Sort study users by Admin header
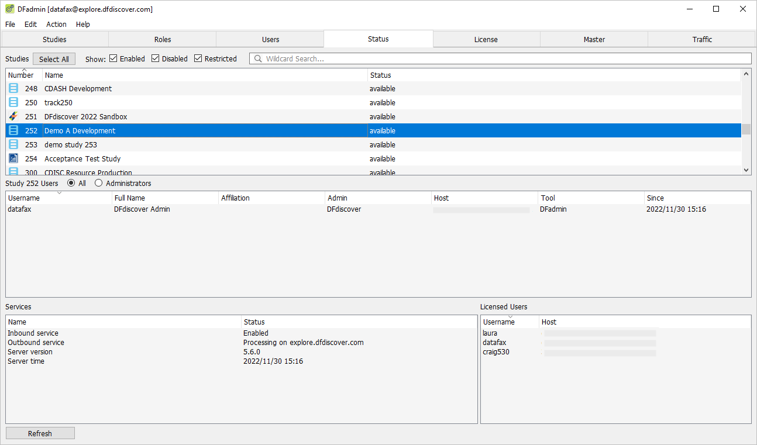This screenshot has width=757, height=445. [378, 198]
